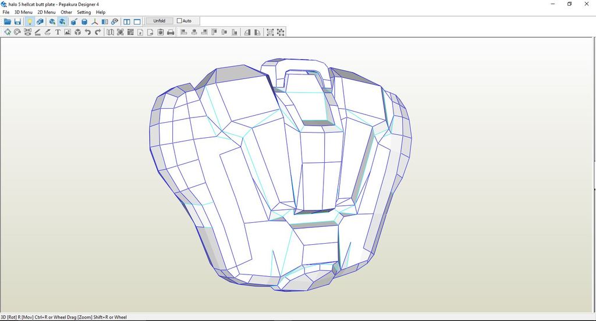Click the gray cross pattern icon
This screenshot has height=321, width=596.
120,33
